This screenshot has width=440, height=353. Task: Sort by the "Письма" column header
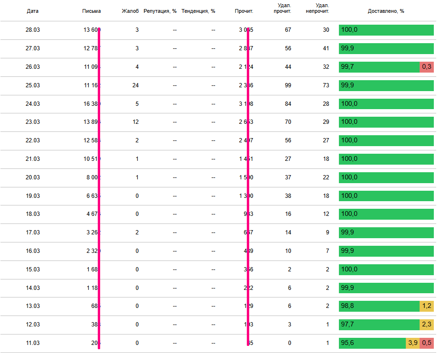pyautogui.click(x=91, y=11)
